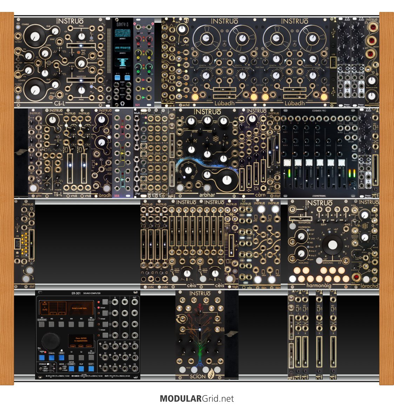Click the large DIATONIC knob on harmonàig
The width and height of the screenshot is (394, 406).
coord(332,245)
